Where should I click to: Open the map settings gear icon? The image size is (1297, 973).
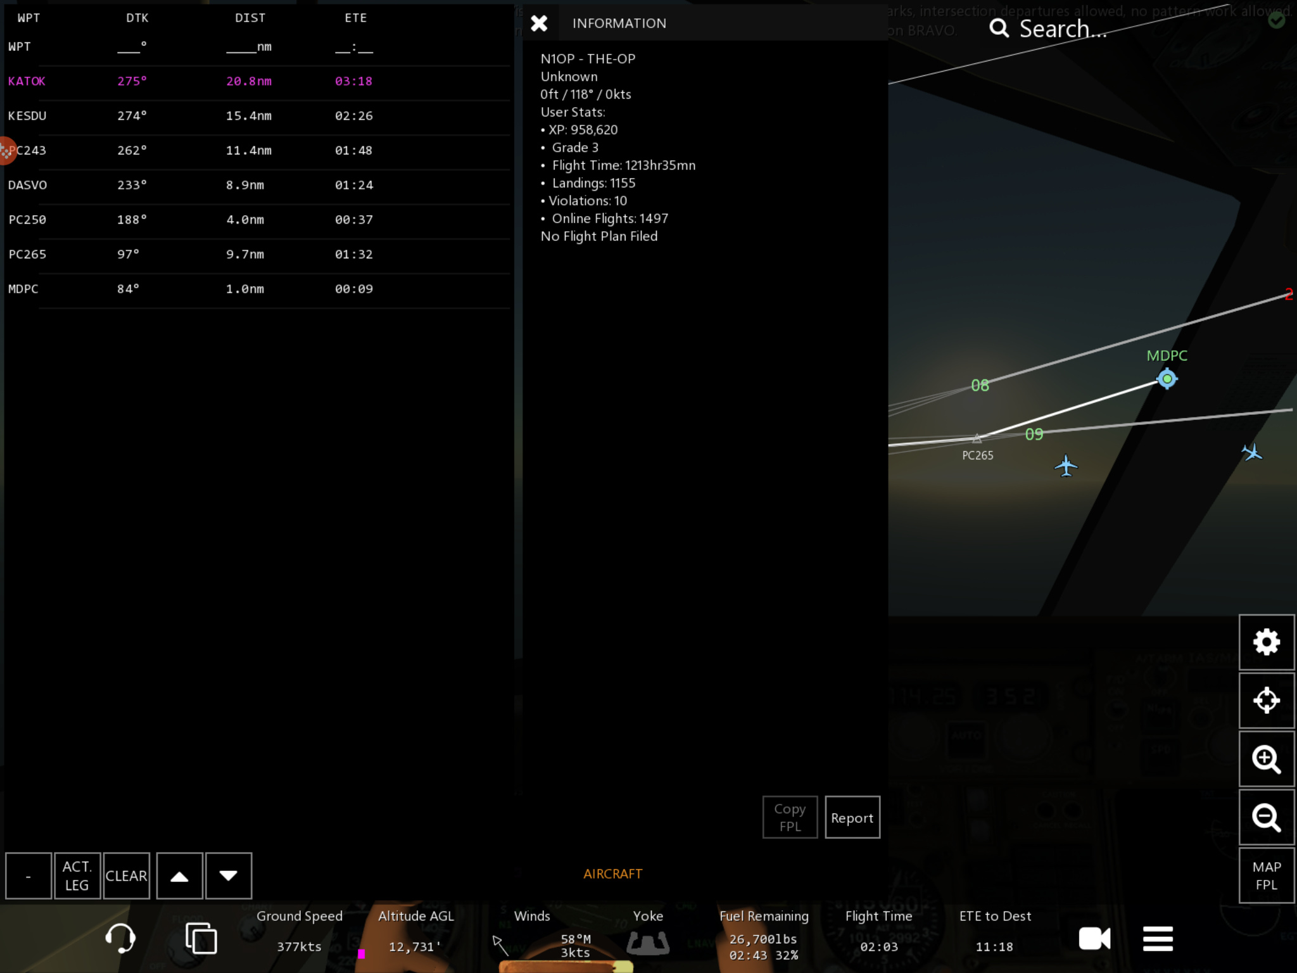pyautogui.click(x=1266, y=642)
